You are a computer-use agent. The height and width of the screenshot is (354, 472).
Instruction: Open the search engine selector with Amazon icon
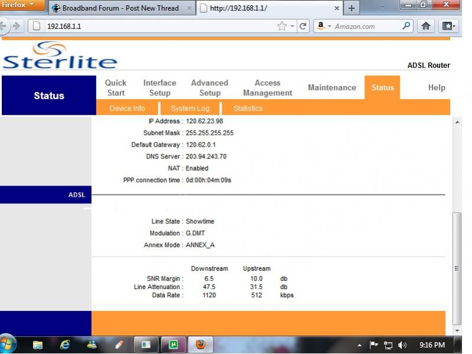(x=324, y=26)
